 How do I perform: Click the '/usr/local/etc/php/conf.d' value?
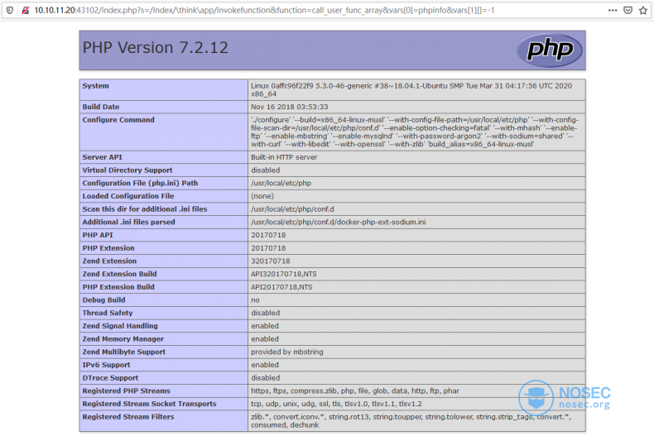tap(292, 208)
